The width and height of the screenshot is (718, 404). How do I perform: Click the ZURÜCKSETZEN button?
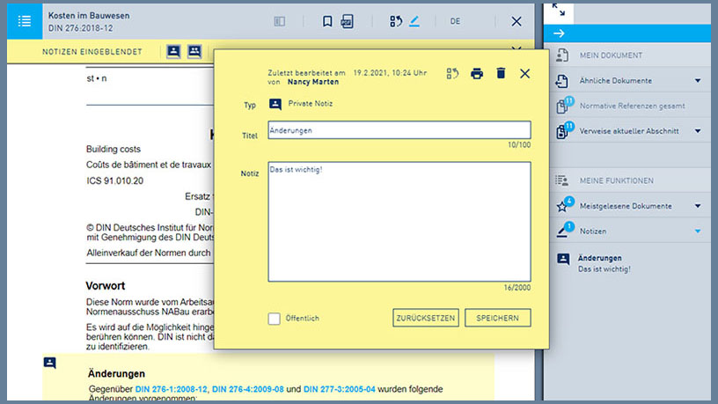point(425,318)
